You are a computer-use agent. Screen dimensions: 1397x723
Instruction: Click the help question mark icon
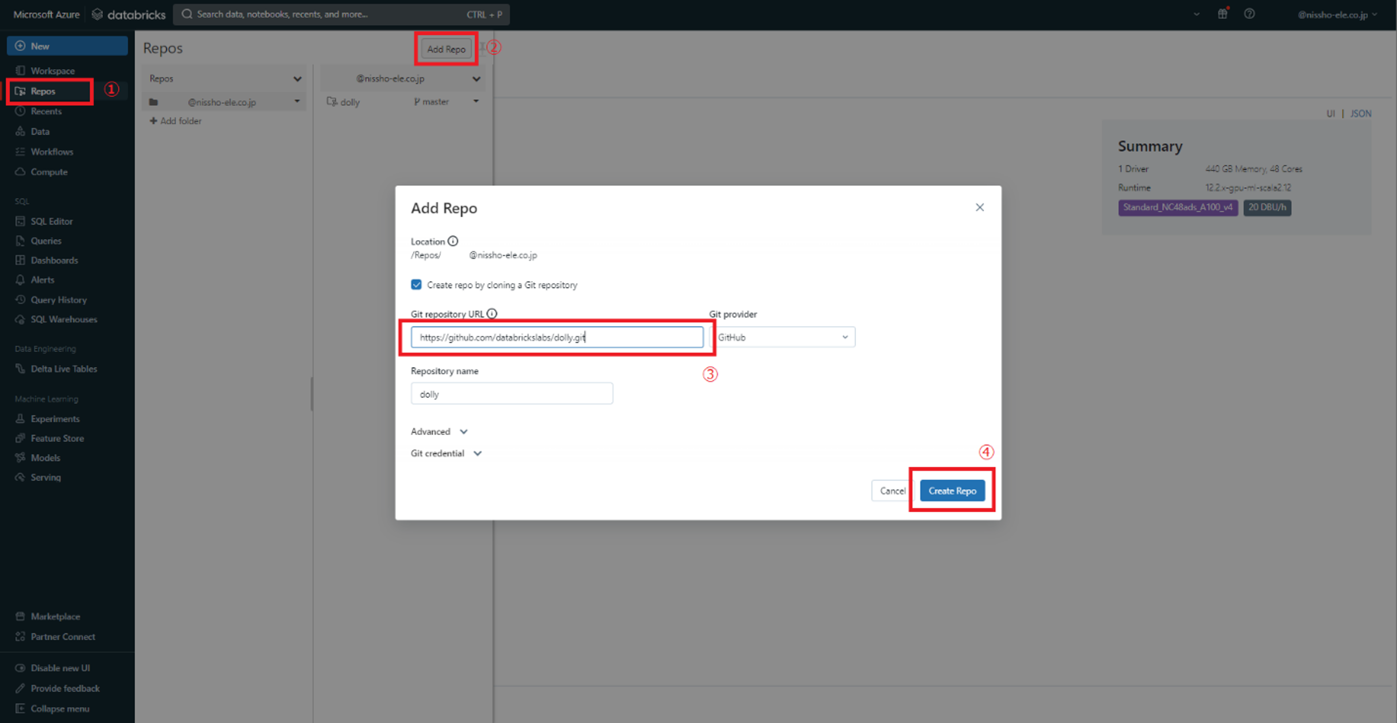pyautogui.click(x=1249, y=14)
